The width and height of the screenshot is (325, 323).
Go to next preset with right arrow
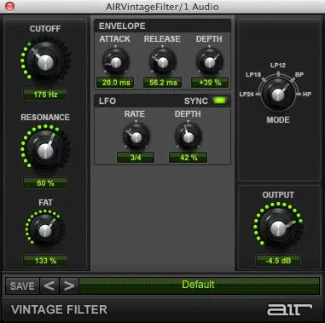coord(69,286)
